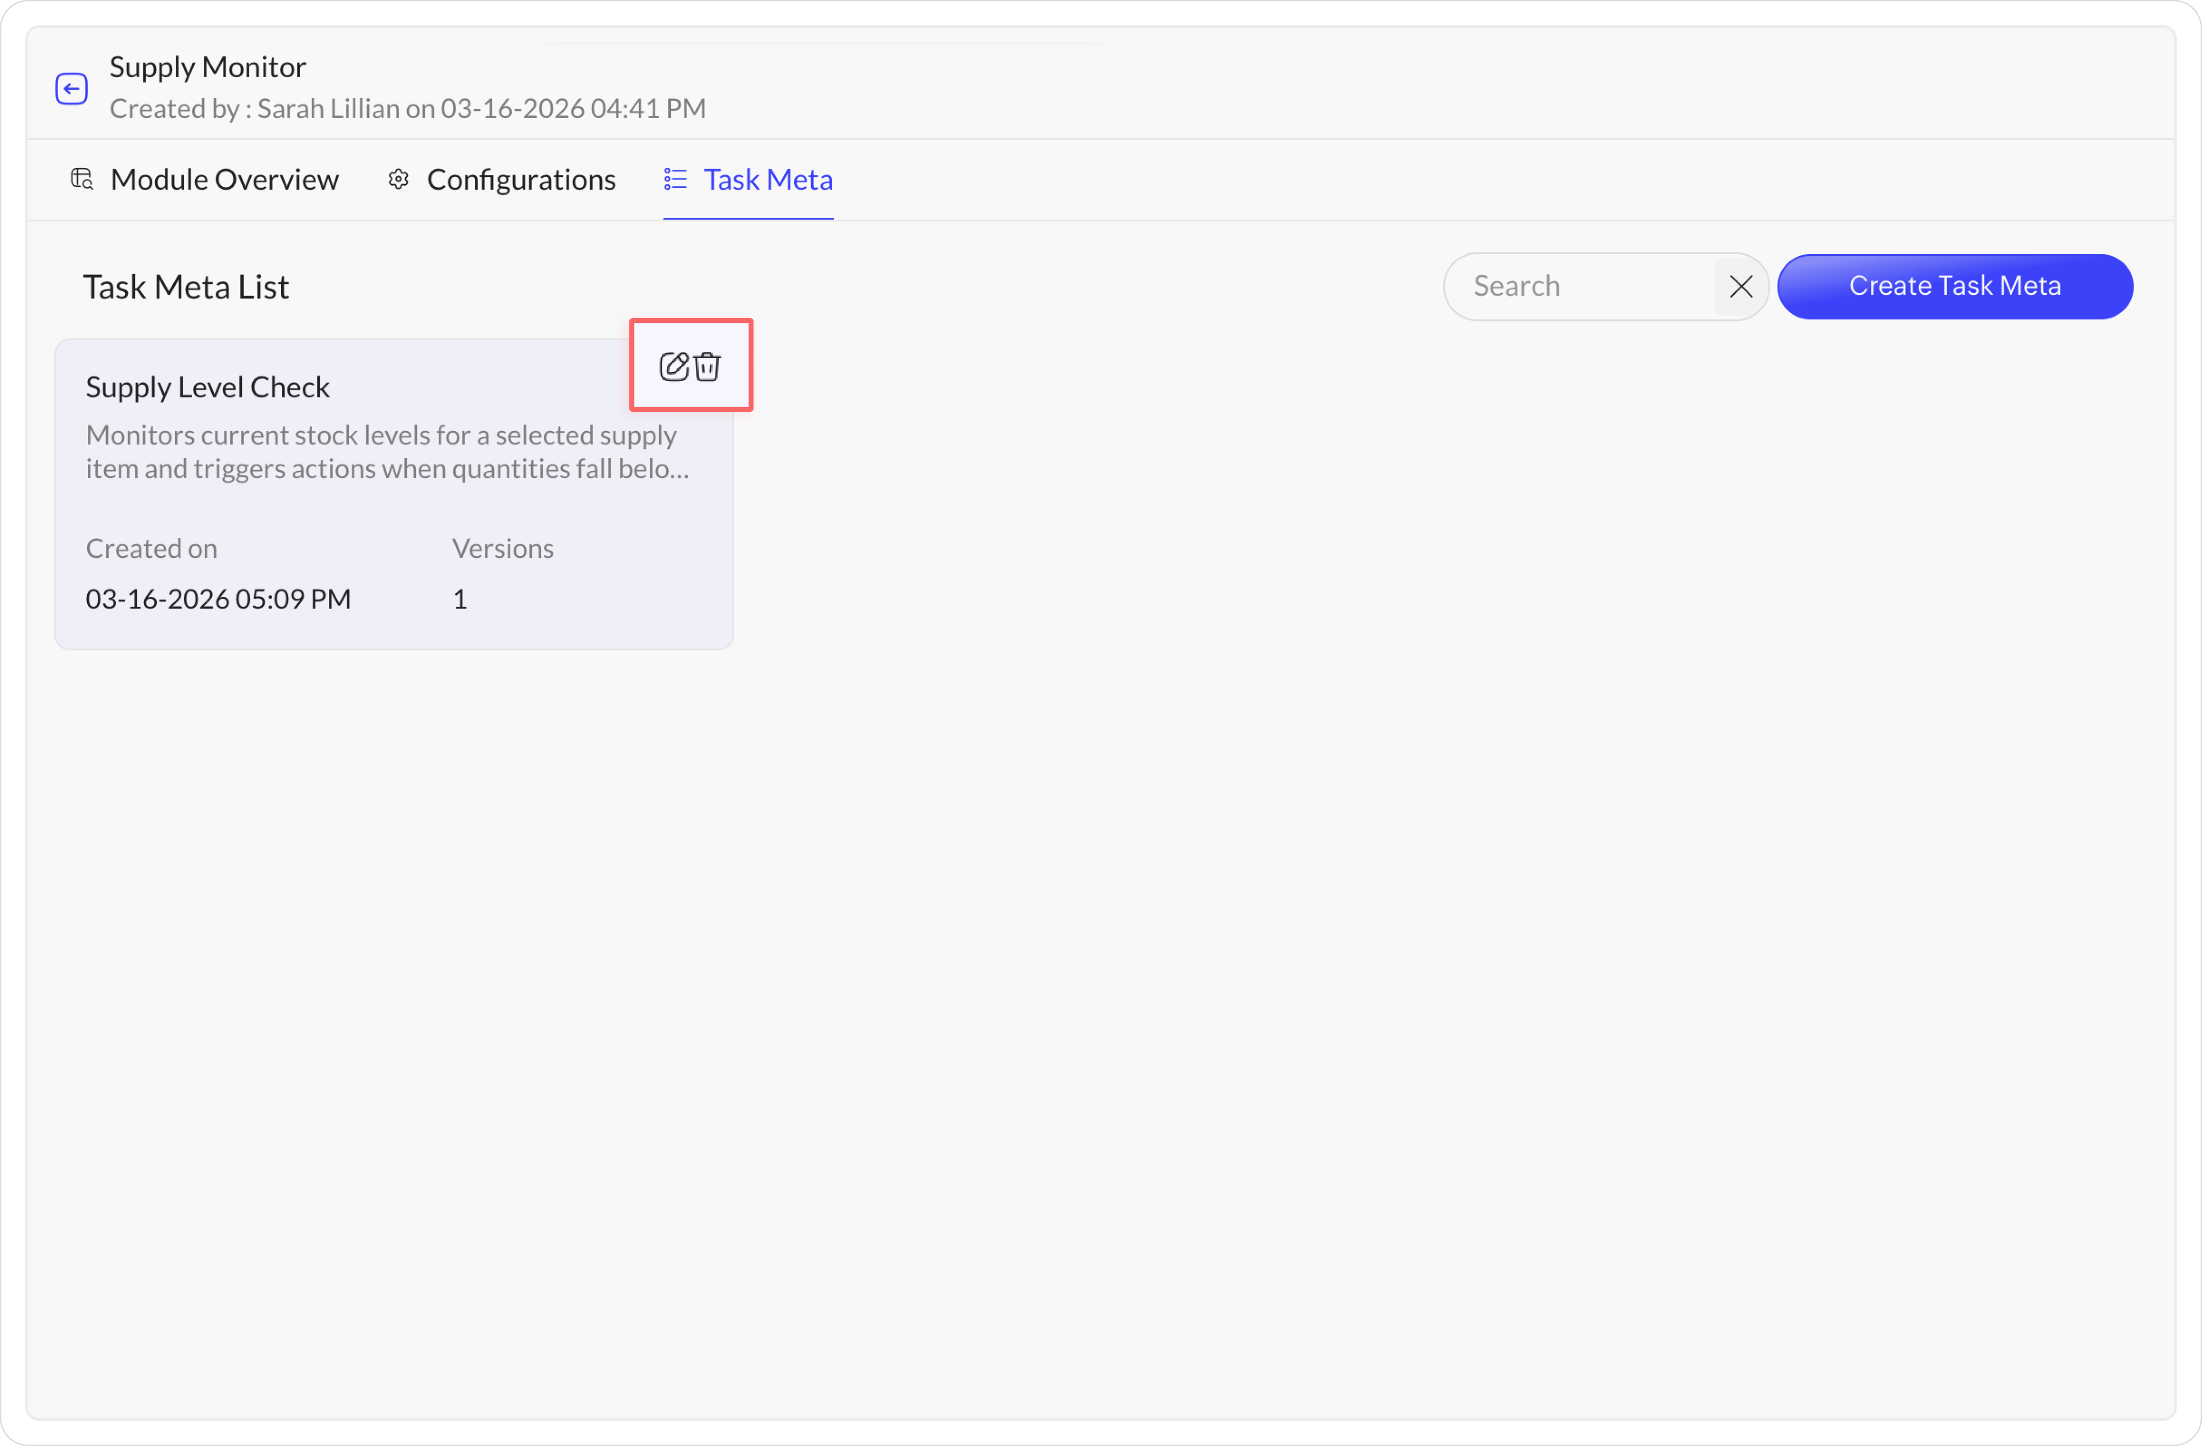Open the Supply Level Check card title

click(x=207, y=387)
